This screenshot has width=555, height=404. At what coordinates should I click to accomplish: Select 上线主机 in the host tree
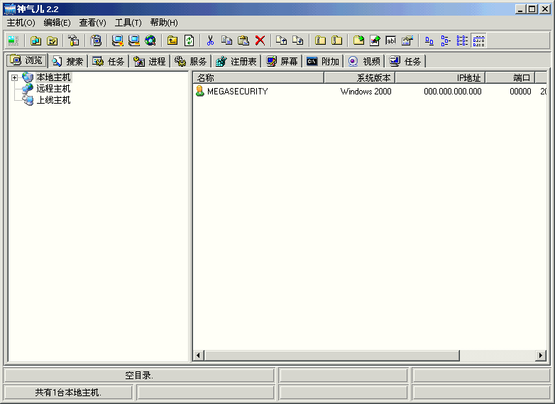(53, 100)
